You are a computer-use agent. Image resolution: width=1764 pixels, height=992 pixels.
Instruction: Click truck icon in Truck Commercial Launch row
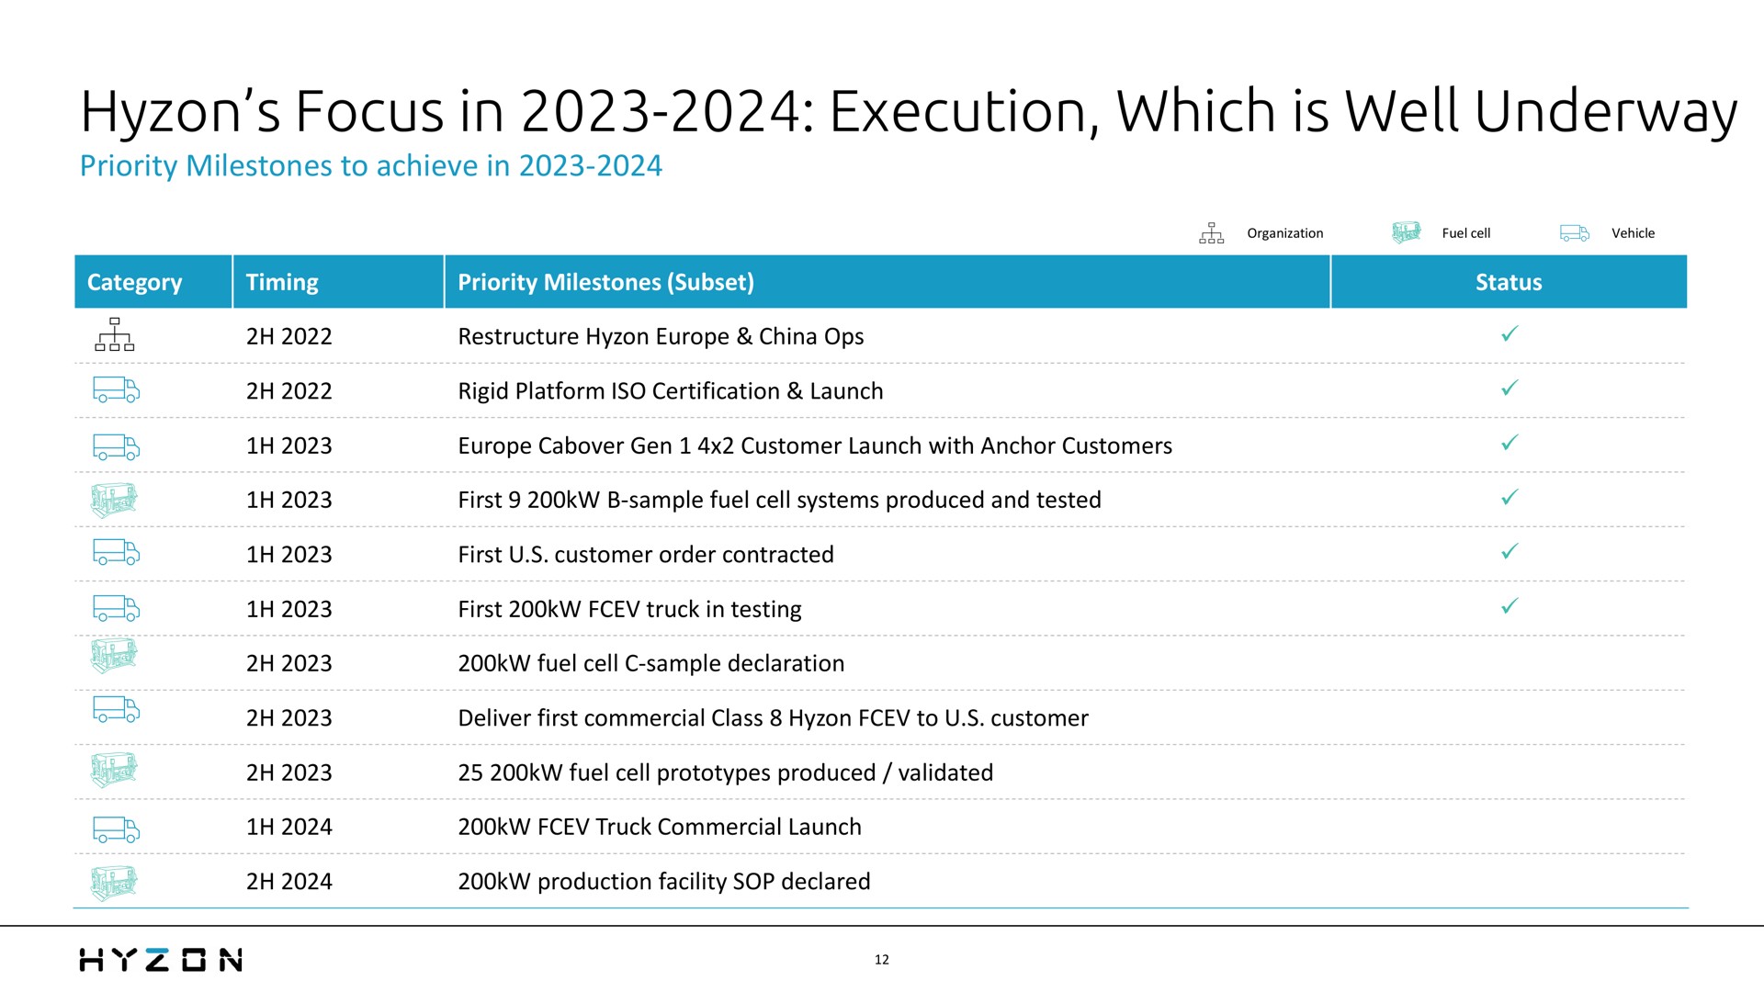coord(116,829)
